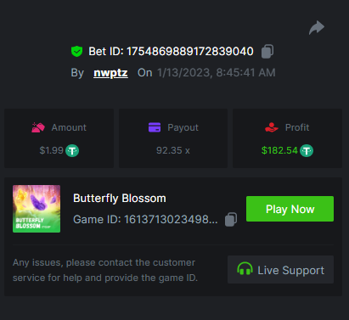Select the Bet ID number text
This screenshot has width=349, height=320.
click(x=190, y=52)
